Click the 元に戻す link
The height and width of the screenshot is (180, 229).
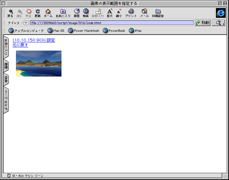pos(20,45)
